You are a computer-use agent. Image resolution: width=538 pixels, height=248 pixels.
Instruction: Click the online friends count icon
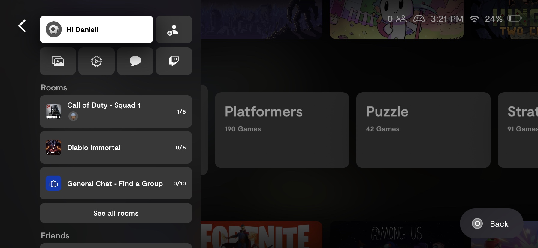click(x=401, y=19)
